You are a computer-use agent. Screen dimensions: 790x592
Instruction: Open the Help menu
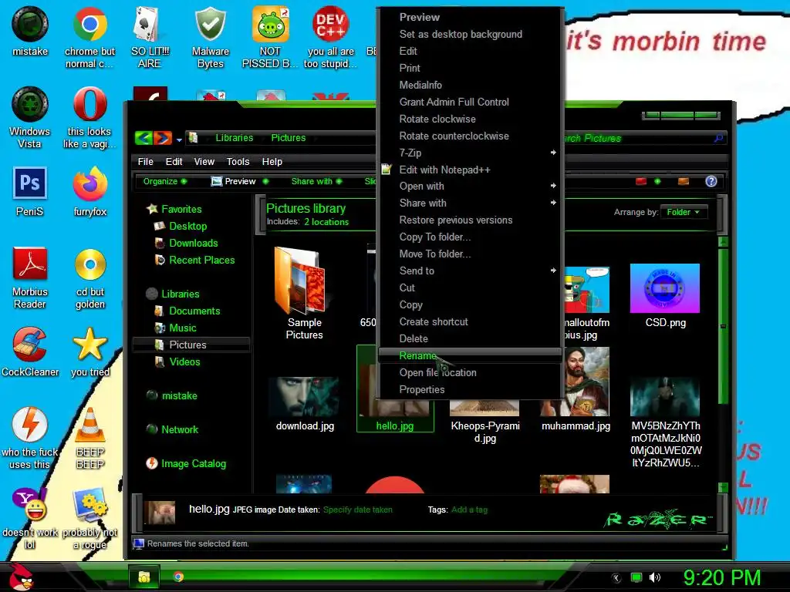point(272,162)
